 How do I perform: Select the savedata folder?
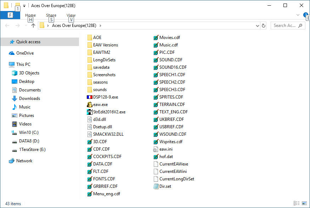98,67
